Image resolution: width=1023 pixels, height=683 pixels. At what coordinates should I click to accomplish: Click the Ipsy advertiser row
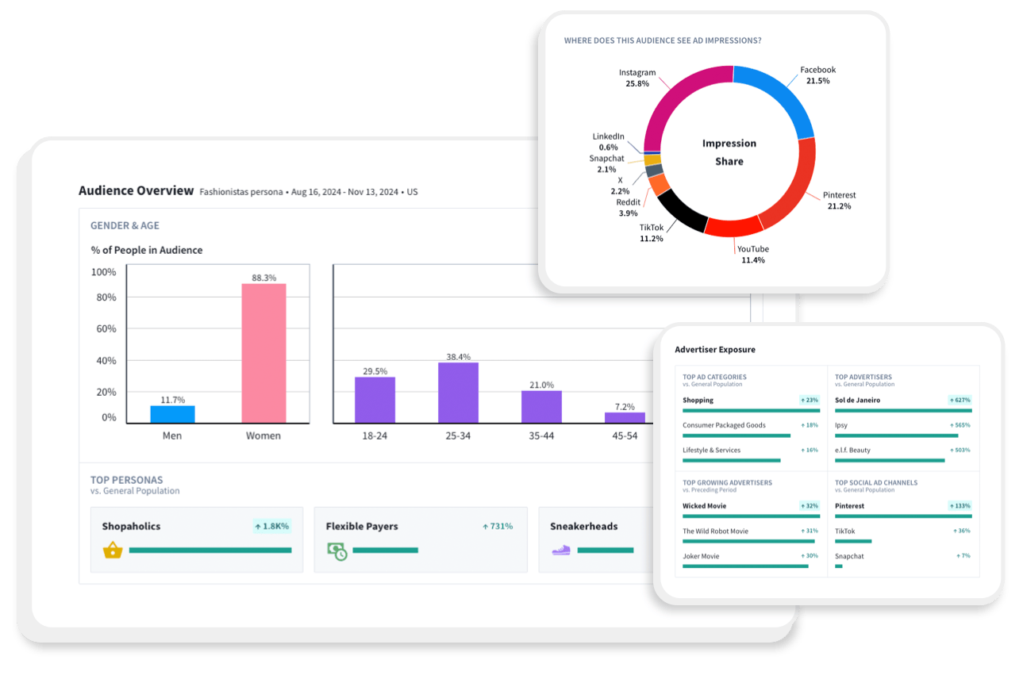[903, 429]
